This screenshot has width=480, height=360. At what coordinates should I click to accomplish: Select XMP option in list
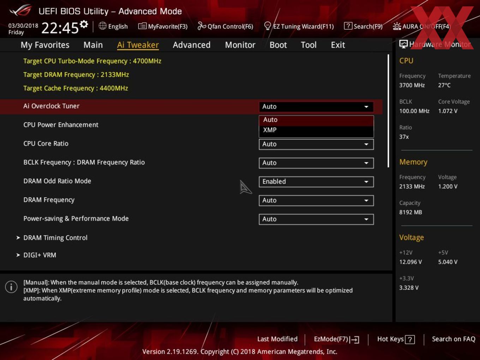316,130
